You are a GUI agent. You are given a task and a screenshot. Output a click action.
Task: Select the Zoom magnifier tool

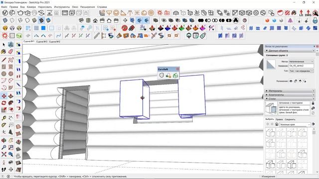3,147
